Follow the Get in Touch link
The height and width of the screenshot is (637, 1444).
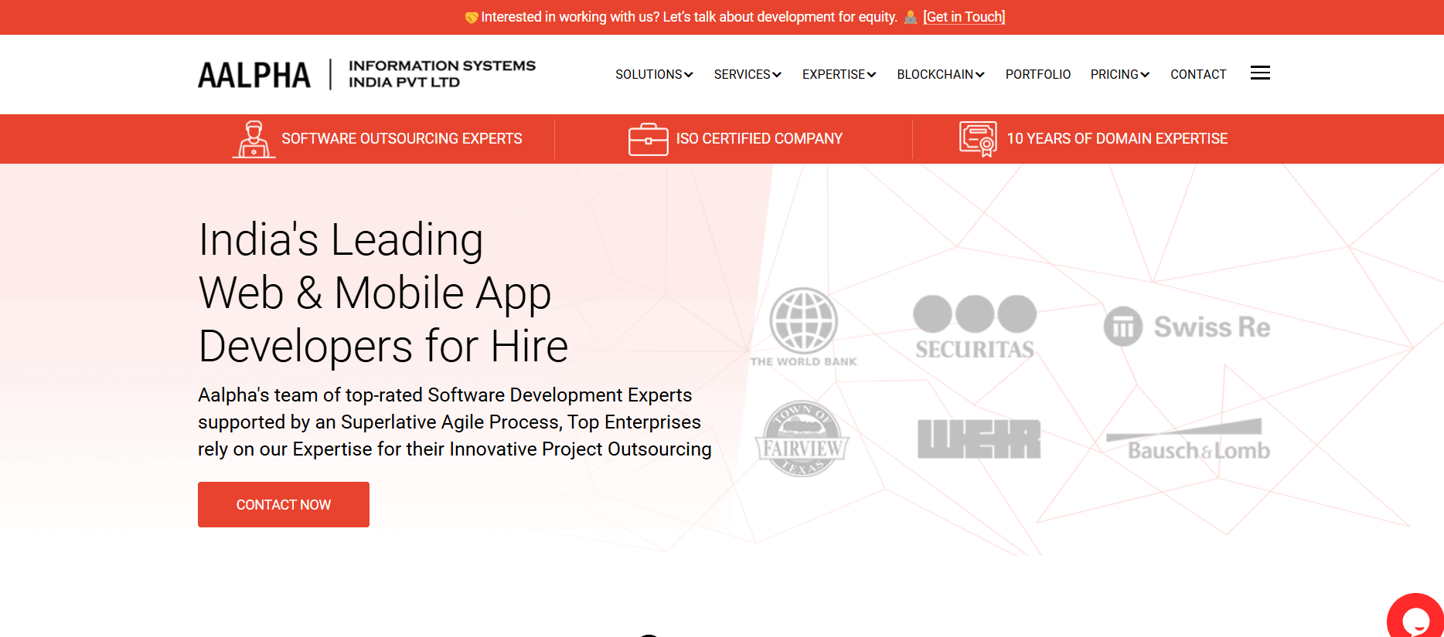point(964,17)
